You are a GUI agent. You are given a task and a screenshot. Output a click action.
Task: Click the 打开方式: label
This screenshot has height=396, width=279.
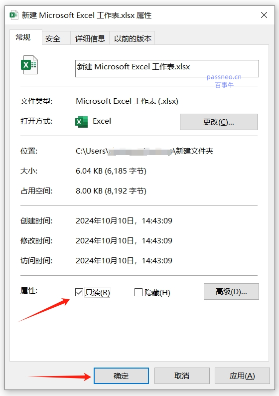[36, 121]
